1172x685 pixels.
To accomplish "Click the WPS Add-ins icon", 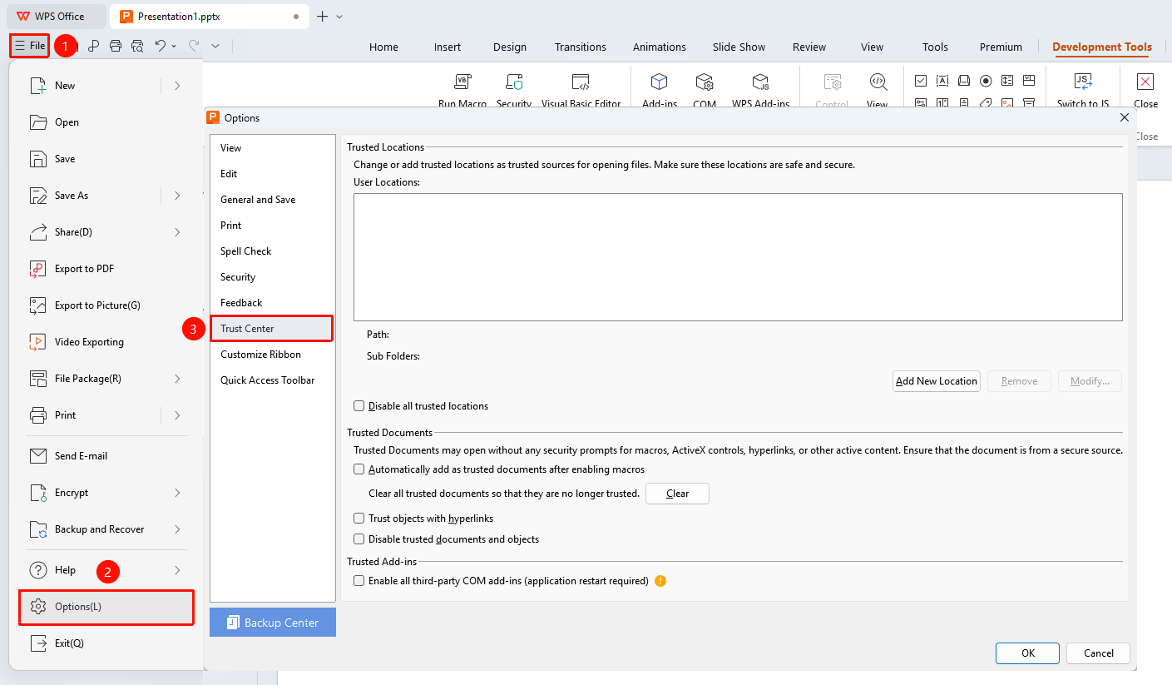I will click(x=760, y=82).
